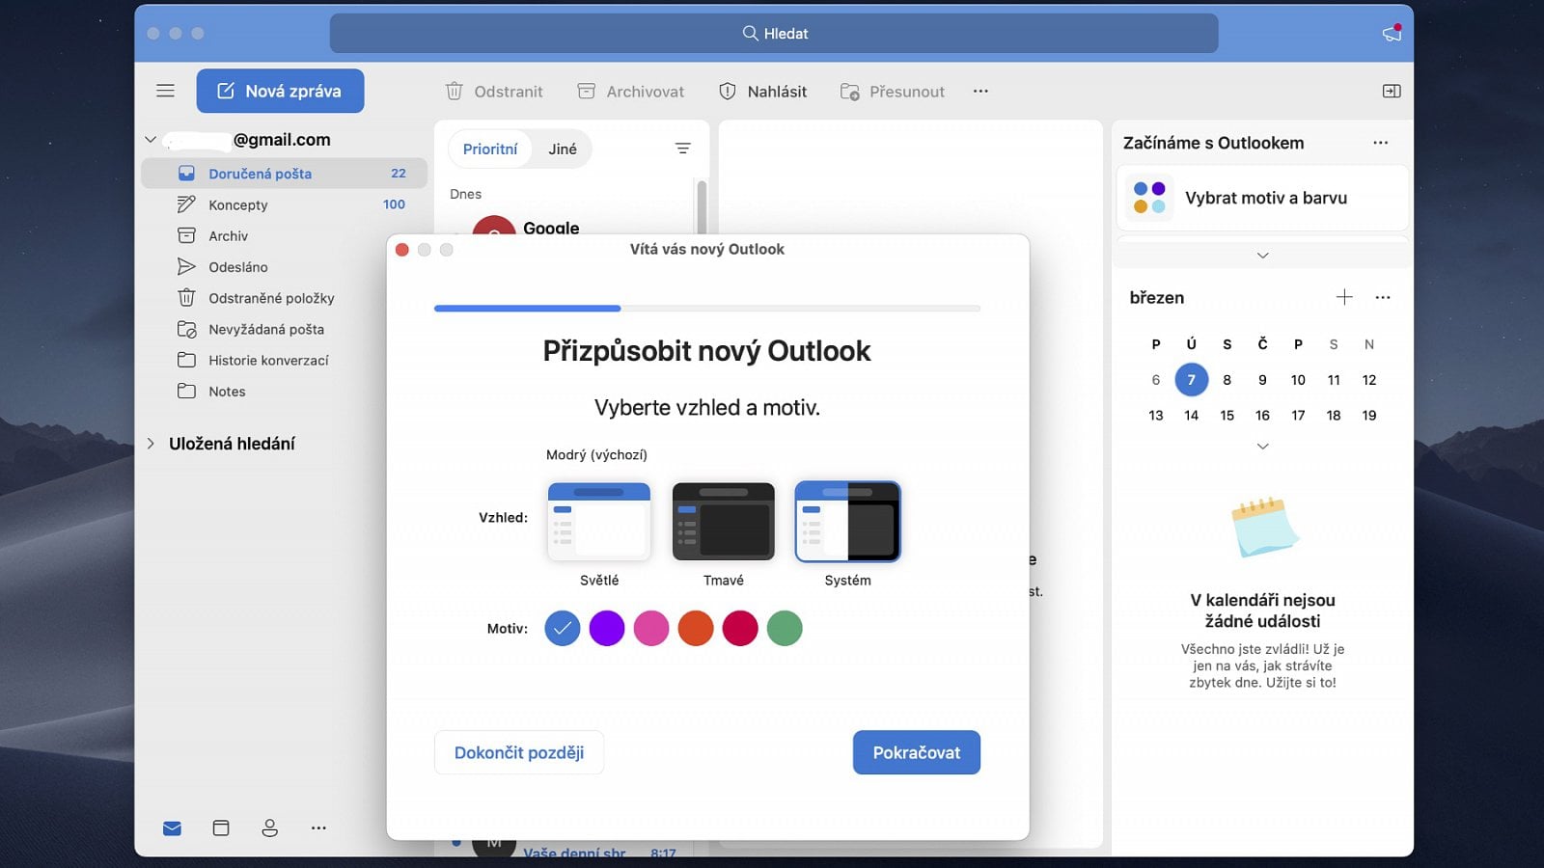Collapse the gmail.com account tree

[x=151, y=140]
